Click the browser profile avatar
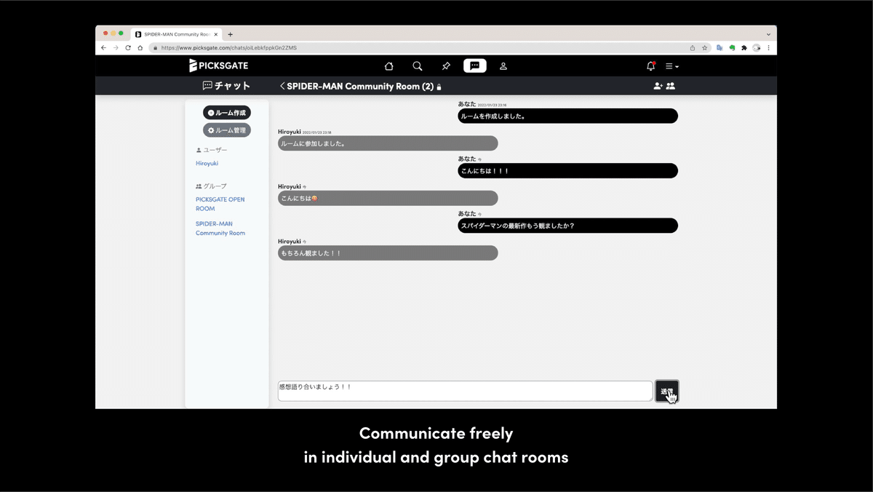This screenshot has height=492, width=873. [757, 48]
